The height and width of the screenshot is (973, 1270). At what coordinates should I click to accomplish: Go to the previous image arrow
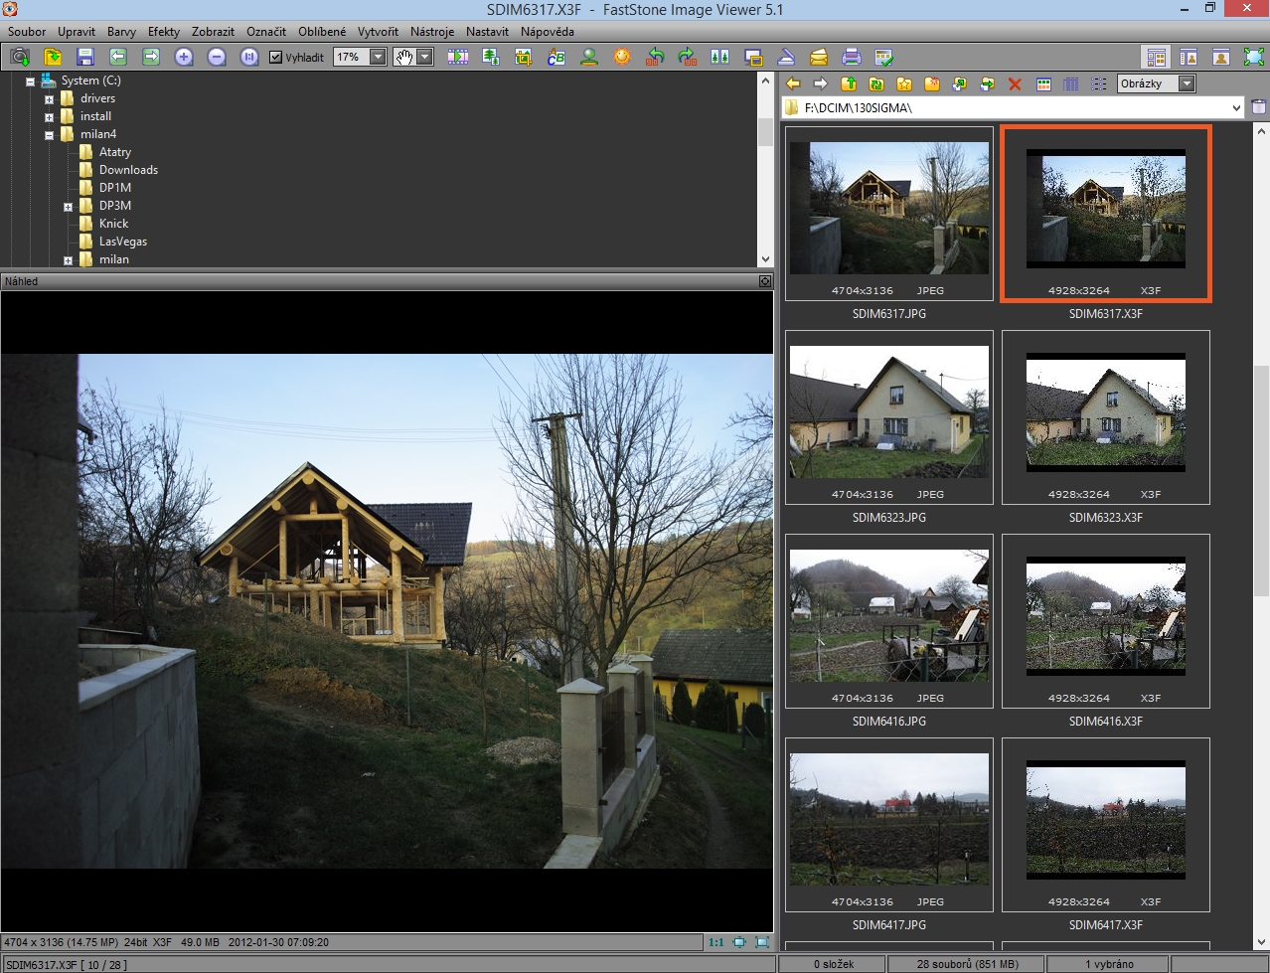pos(118,57)
